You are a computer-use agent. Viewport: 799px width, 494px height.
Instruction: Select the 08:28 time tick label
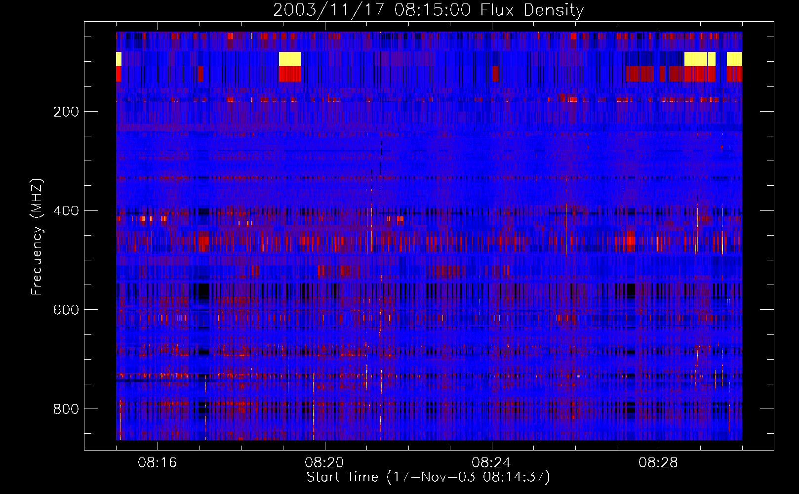[x=658, y=463]
